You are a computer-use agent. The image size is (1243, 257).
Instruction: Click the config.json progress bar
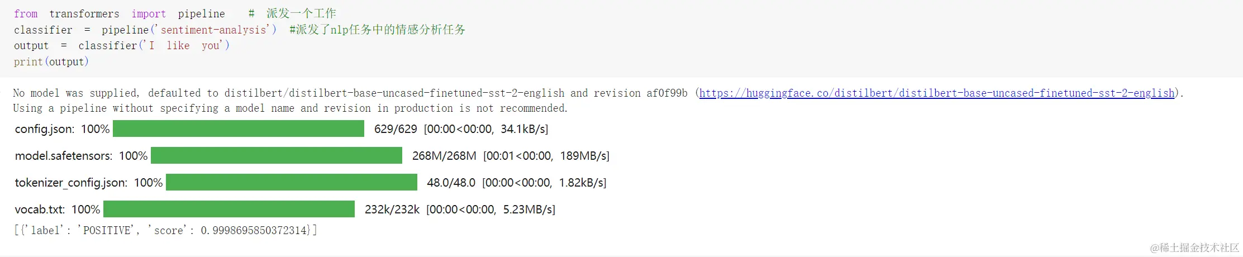click(x=238, y=129)
